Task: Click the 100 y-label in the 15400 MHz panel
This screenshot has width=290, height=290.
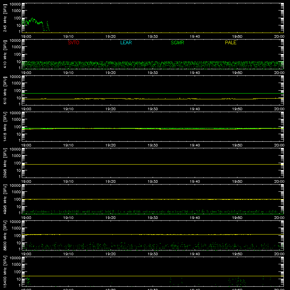Action: pos(17,272)
